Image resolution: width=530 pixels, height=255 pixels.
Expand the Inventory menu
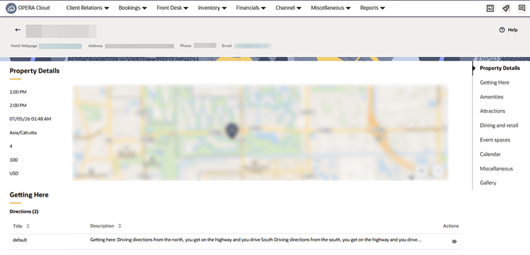pos(213,8)
